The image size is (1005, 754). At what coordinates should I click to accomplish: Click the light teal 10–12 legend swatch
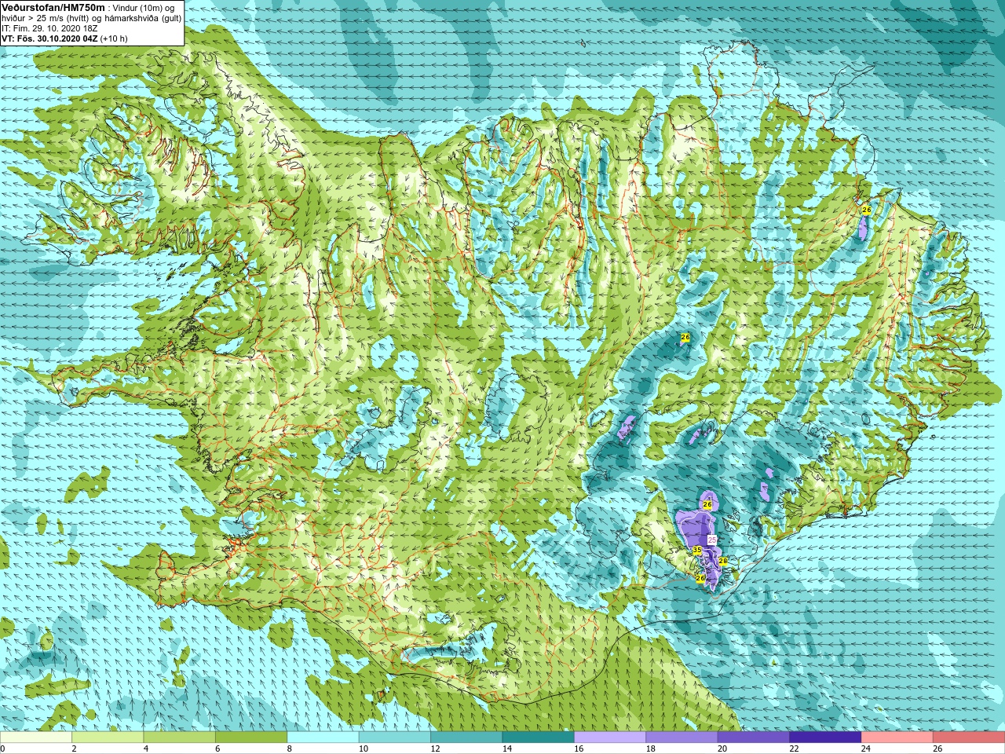point(395,738)
